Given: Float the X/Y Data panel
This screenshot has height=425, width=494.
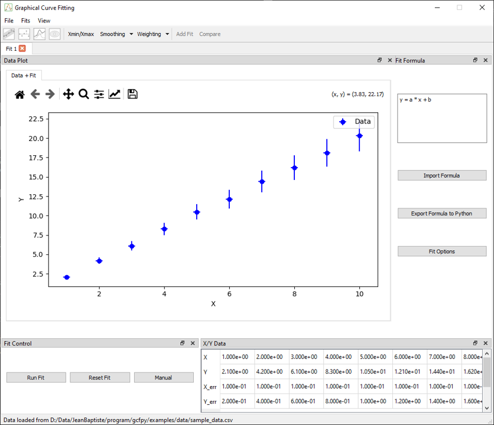Looking at the screenshot, I should pyautogui.click(x=476, y=343).
